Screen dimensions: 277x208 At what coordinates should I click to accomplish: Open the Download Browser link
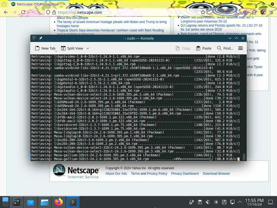point(216,174)
